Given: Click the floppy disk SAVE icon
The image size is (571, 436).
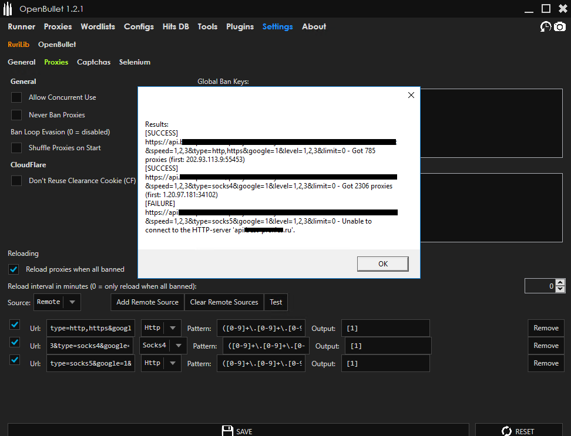Looking at the screenshot, I should tap(228, 431).
